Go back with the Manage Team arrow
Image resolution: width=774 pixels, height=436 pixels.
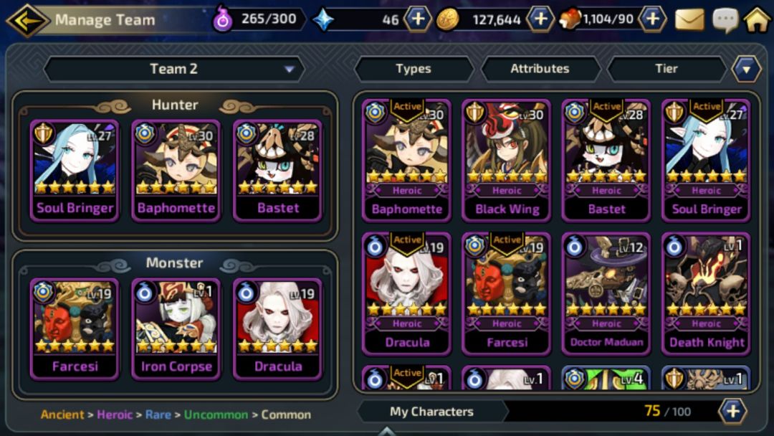point(28,20)
